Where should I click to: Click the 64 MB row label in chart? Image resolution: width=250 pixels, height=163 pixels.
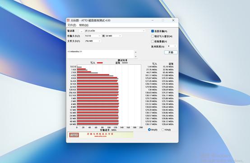(73, 124)
